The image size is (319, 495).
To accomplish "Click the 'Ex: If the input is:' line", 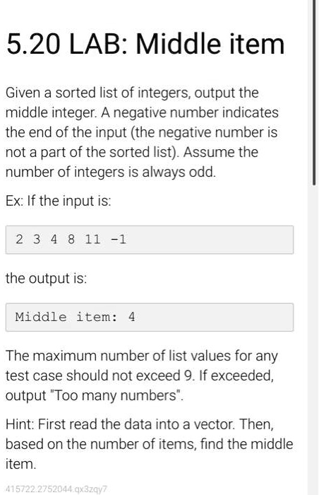I will (59, 201).
